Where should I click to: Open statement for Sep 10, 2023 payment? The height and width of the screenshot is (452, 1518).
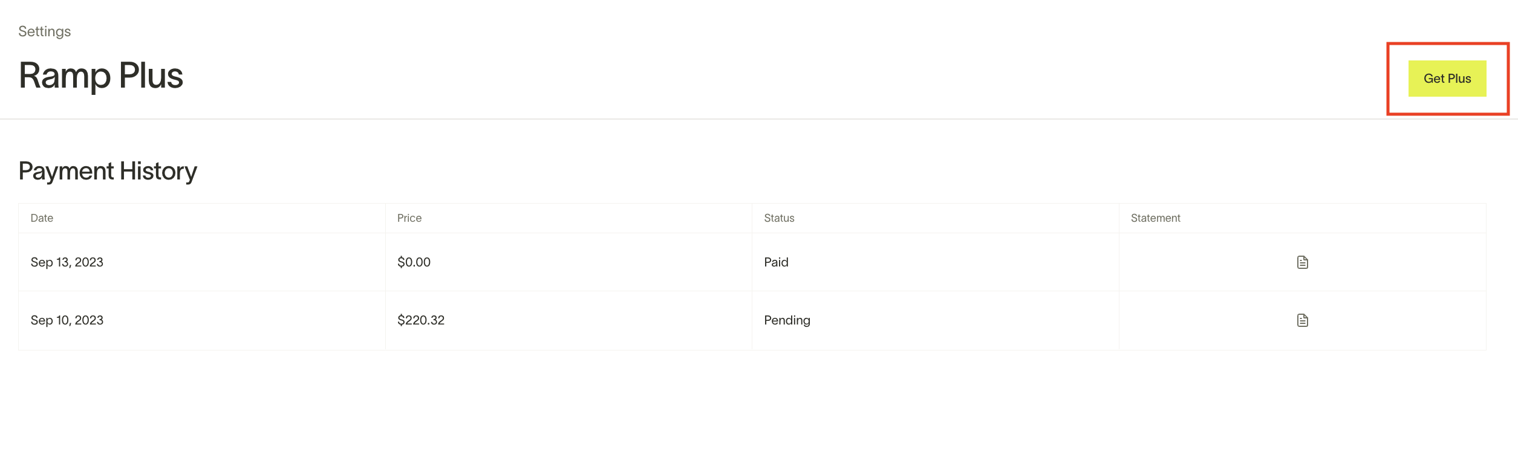coord(1302,320)
